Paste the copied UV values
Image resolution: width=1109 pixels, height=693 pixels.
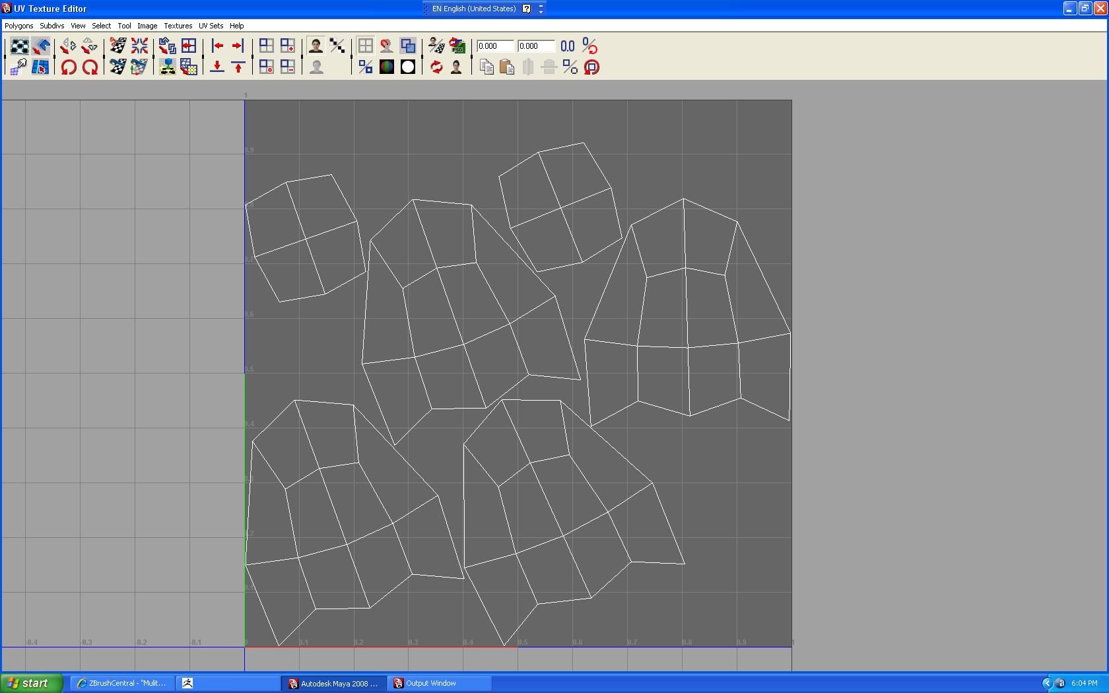coord(507,67)
